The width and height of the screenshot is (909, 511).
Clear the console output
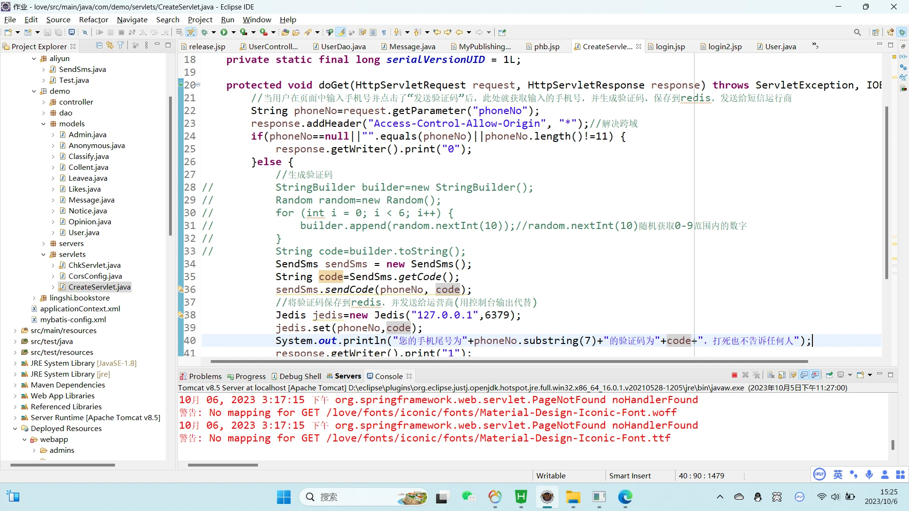(x=771, y=375)
